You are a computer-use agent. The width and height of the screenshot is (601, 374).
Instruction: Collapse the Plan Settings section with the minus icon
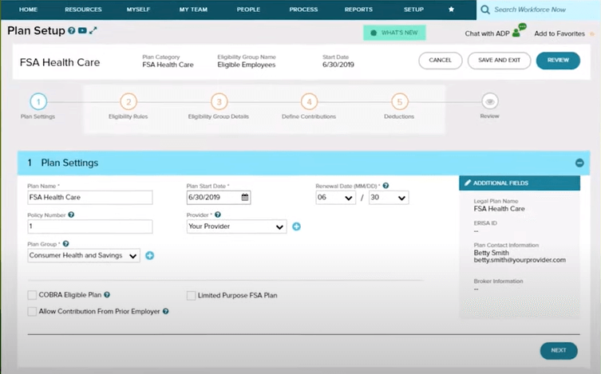[579, 163]
